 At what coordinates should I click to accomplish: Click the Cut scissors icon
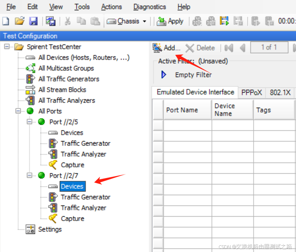(68, 21)
